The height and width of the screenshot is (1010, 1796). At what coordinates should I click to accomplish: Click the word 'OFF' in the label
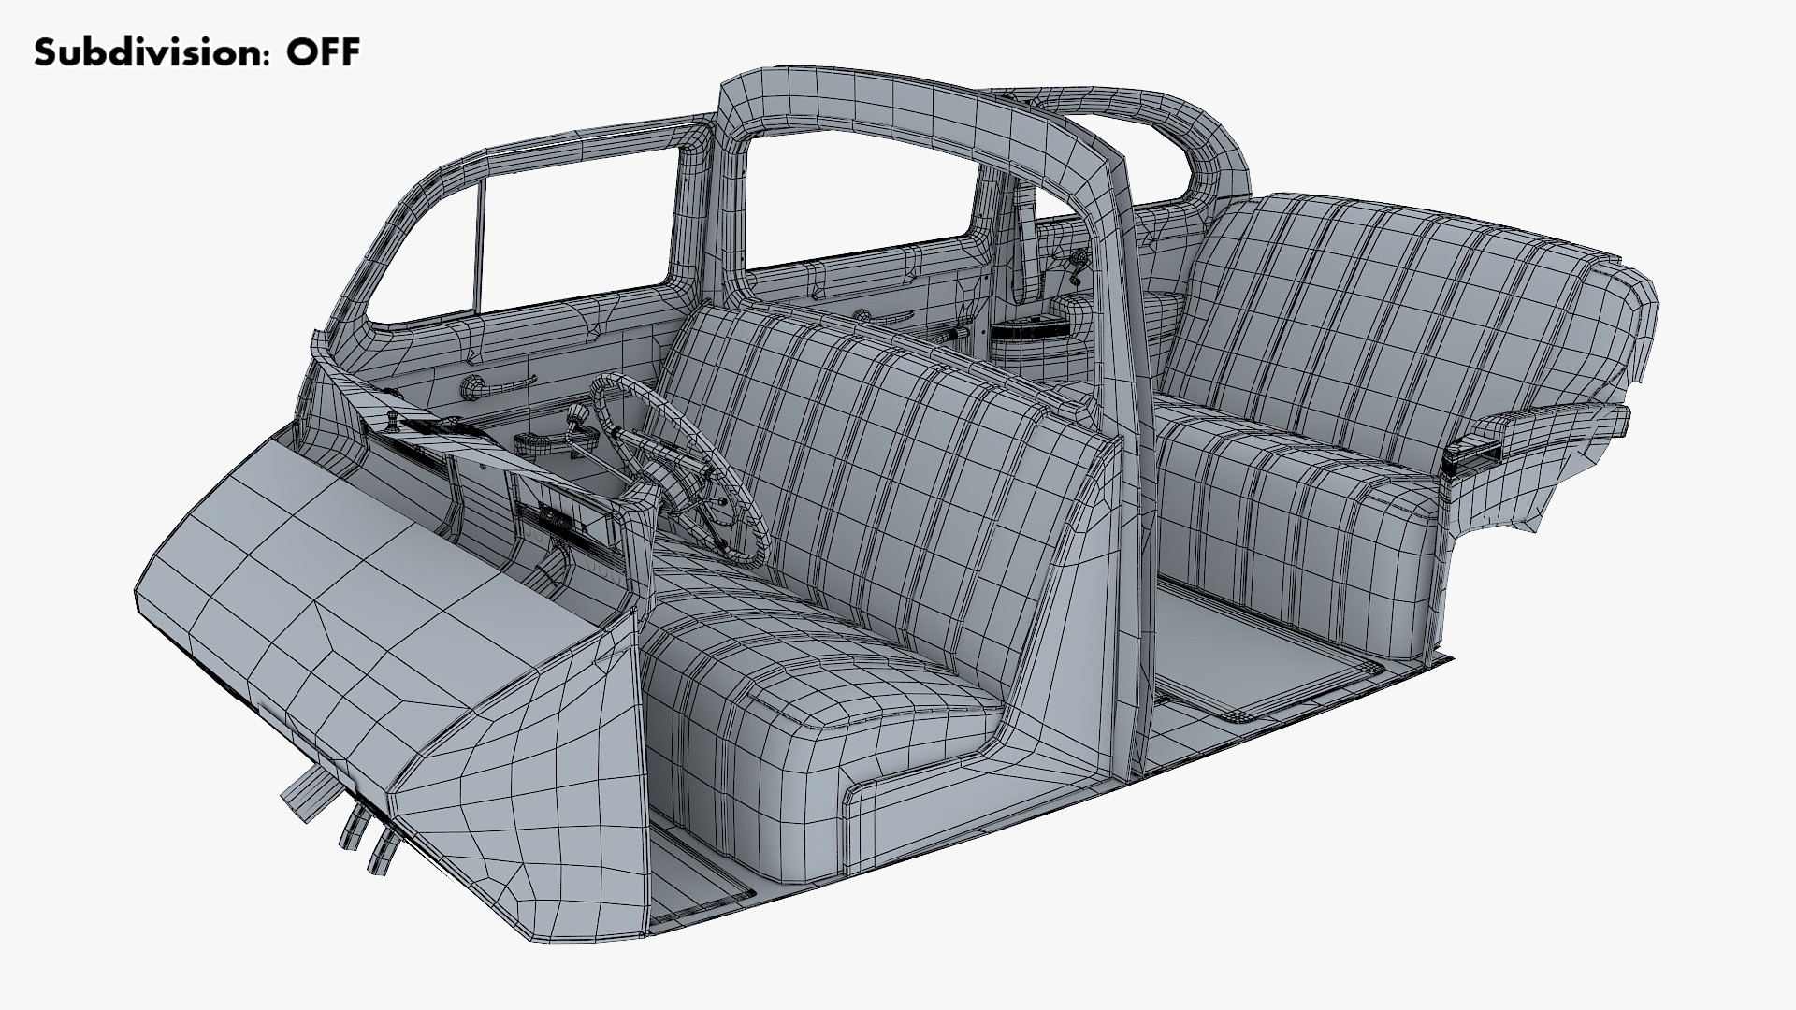pos(323,53)
